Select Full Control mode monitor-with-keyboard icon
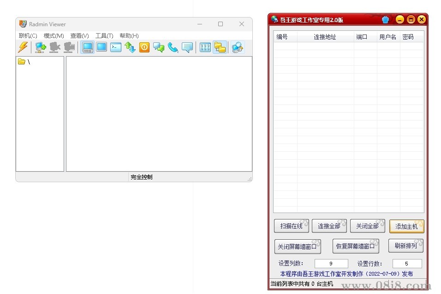Screen dimensions: 441x294 tap(88, 47)
